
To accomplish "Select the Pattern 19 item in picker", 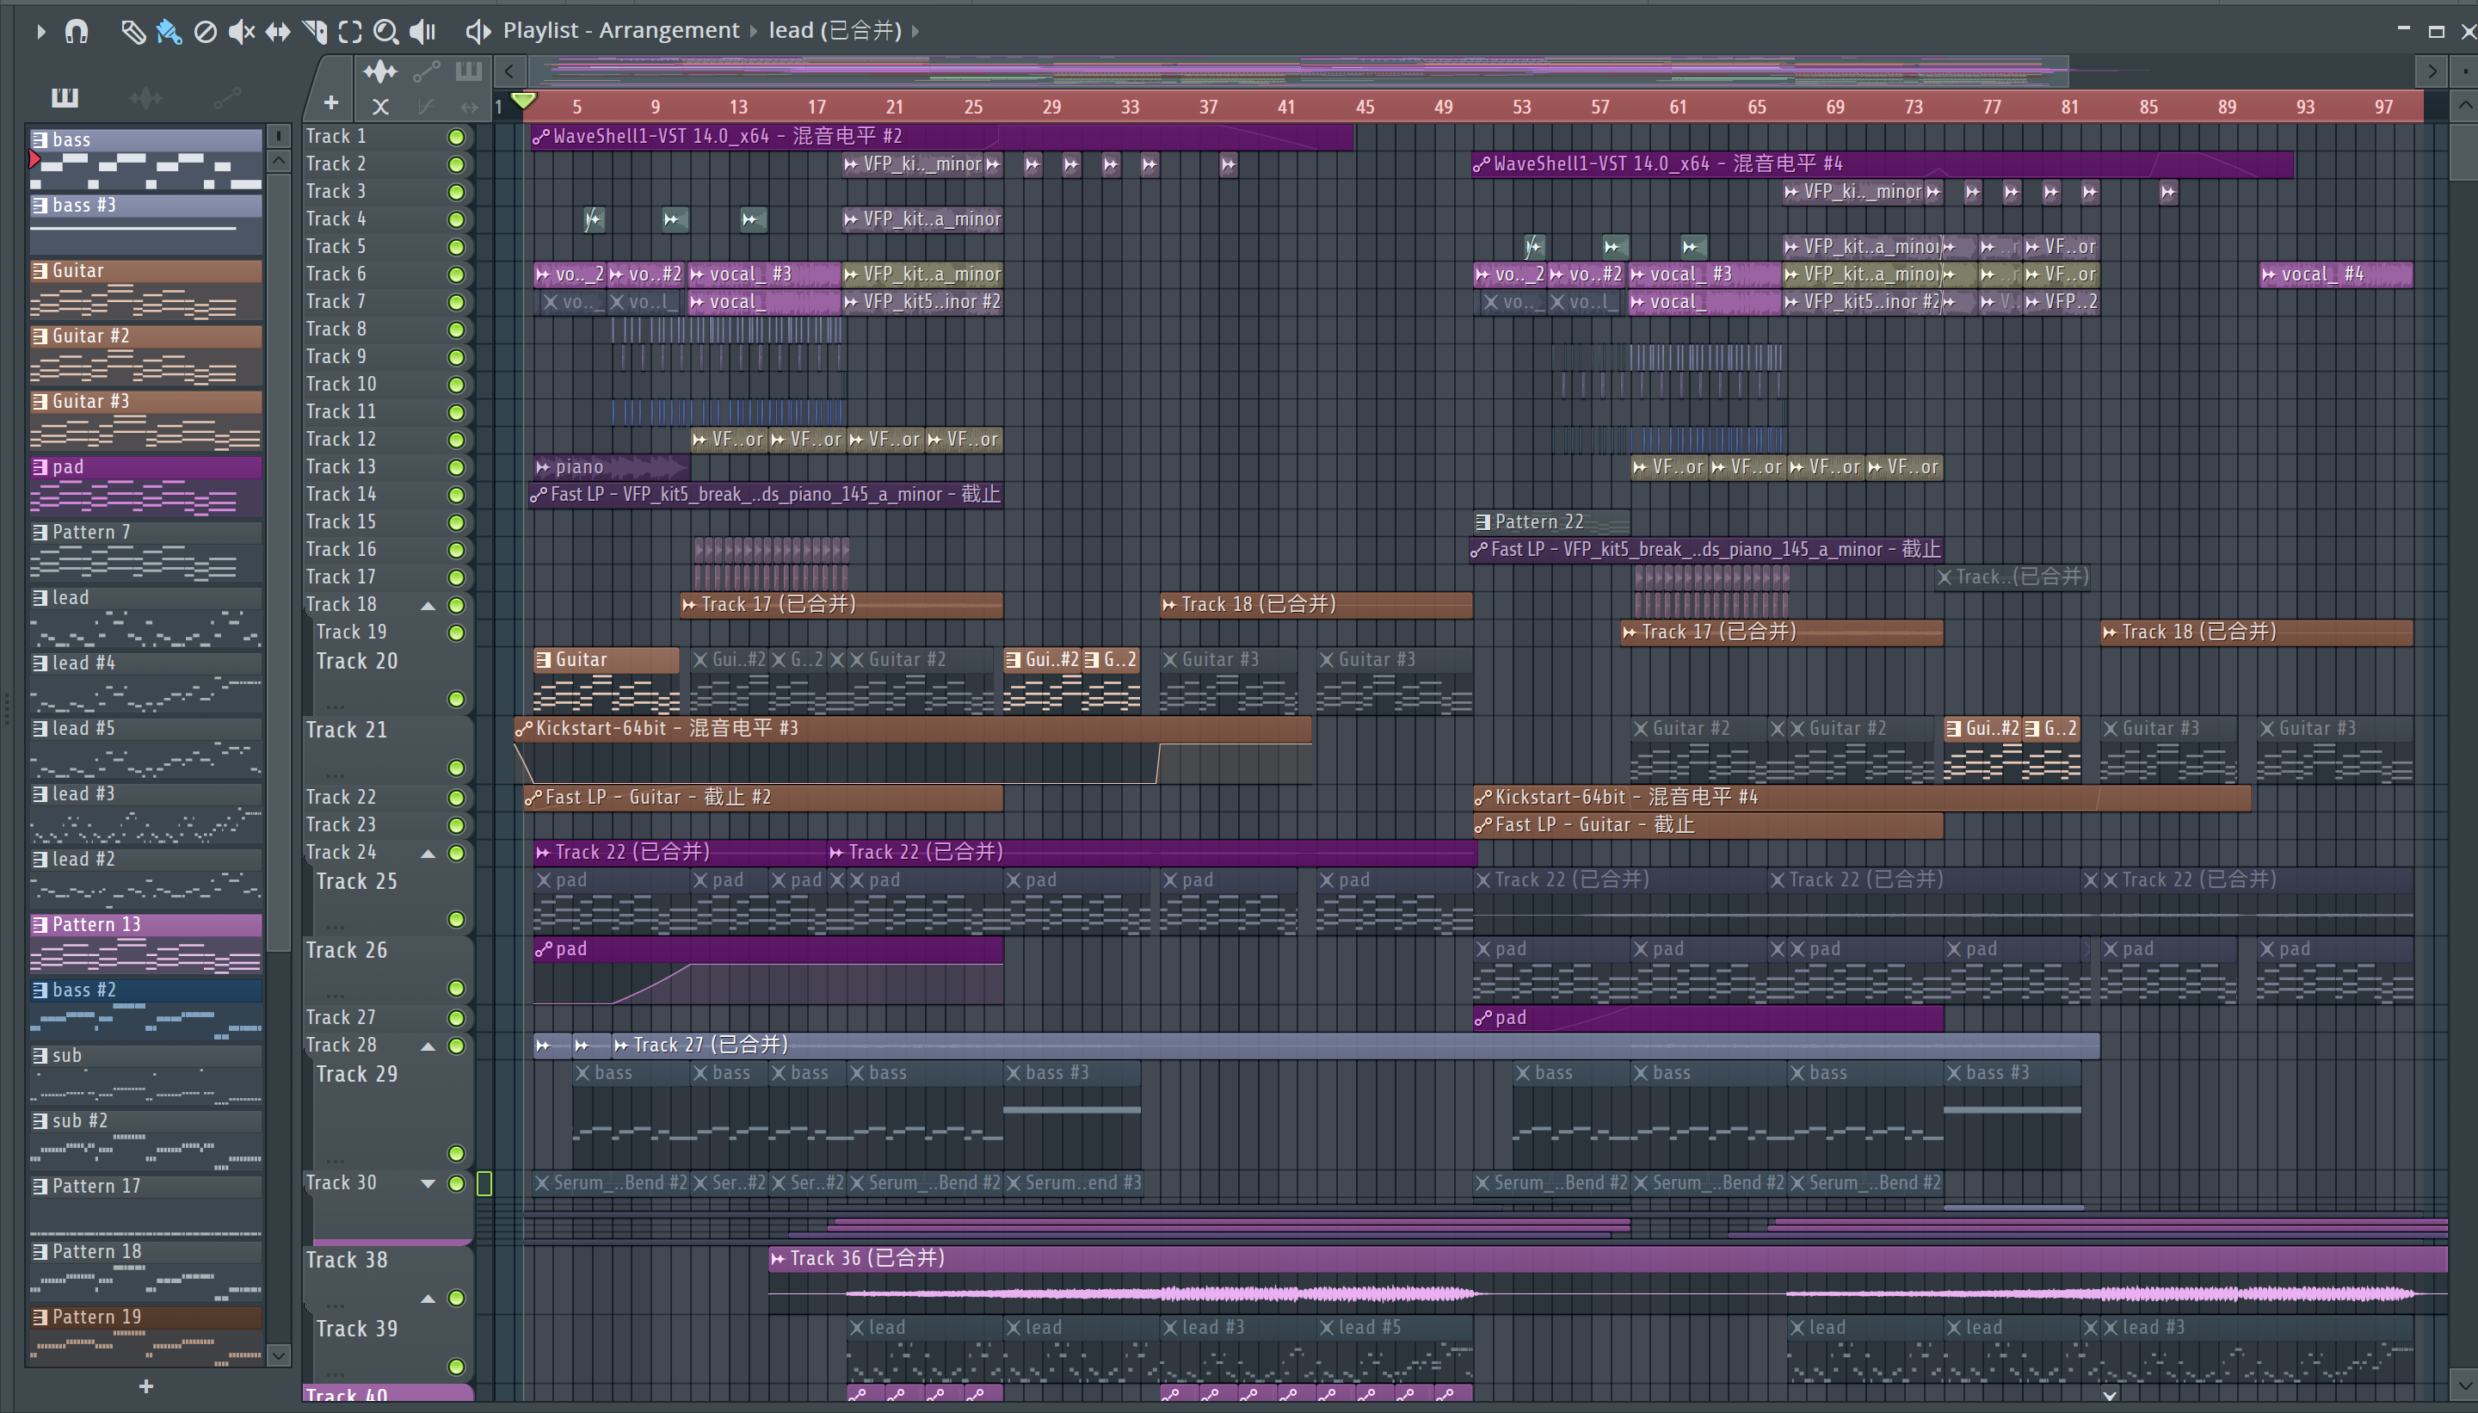I will point(145,1336).
